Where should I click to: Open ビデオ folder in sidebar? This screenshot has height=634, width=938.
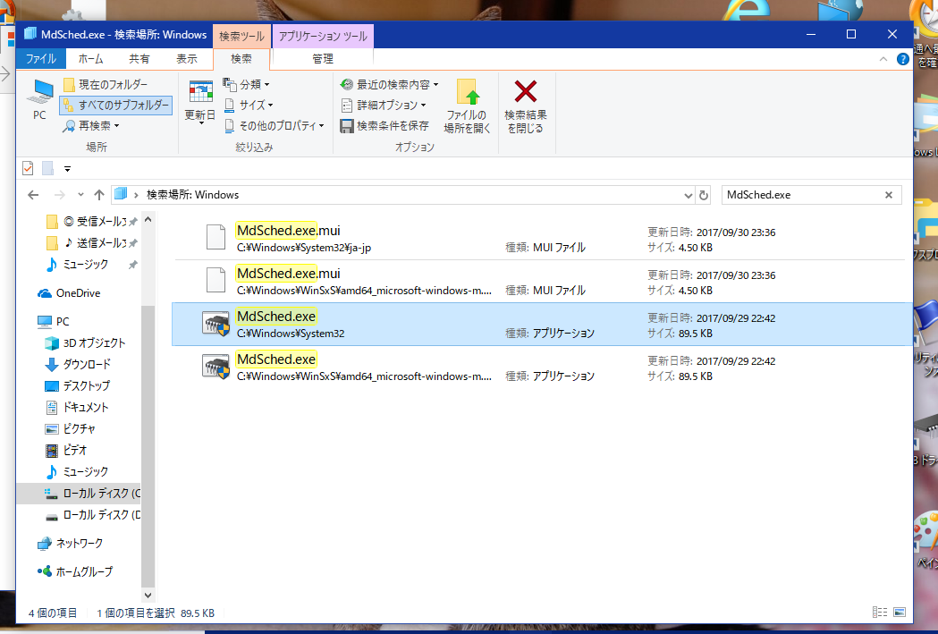coord(67,451)
